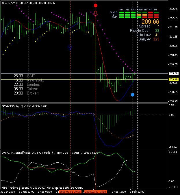Click the 23:33 Broker clock row

pyautogui.click(x=26, y=93)
